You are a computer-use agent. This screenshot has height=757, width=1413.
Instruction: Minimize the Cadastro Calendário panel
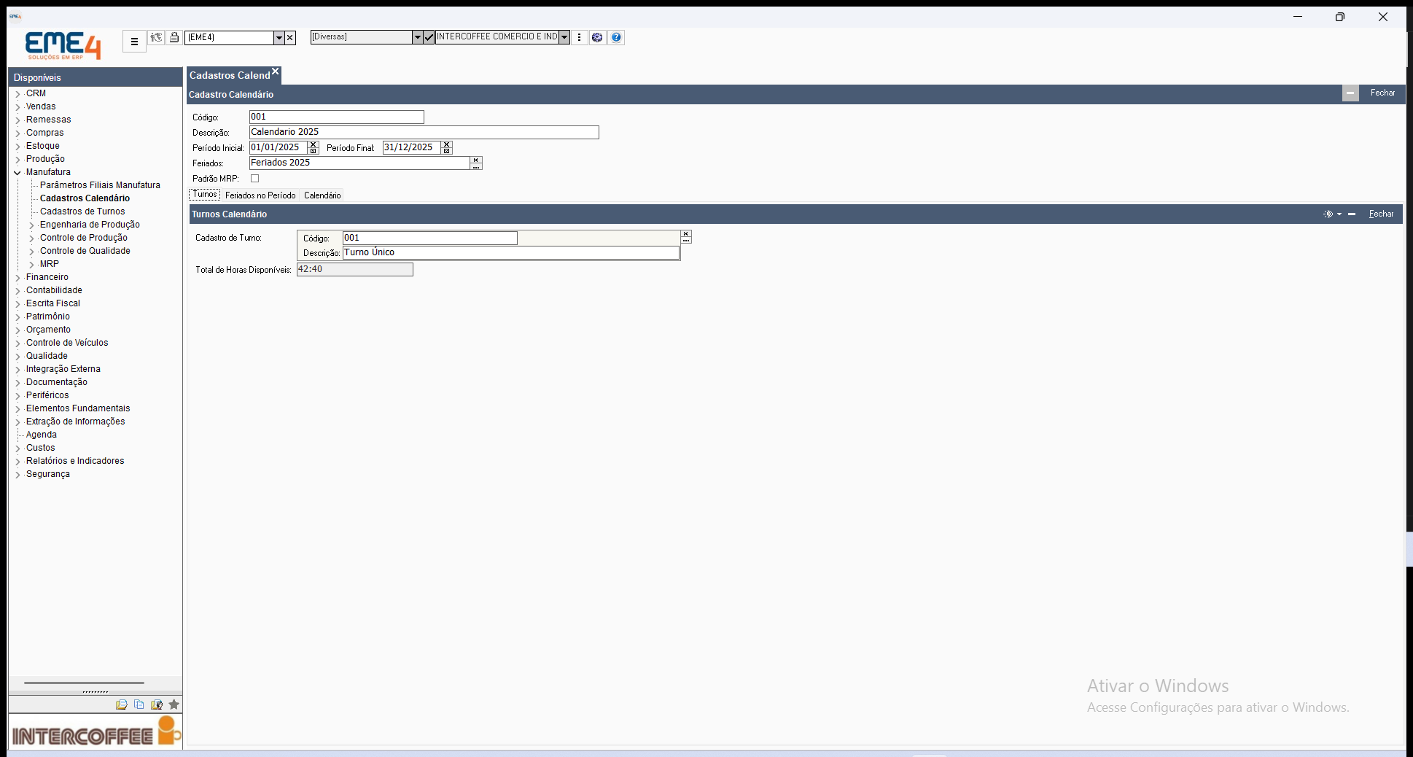(1350, 93)
